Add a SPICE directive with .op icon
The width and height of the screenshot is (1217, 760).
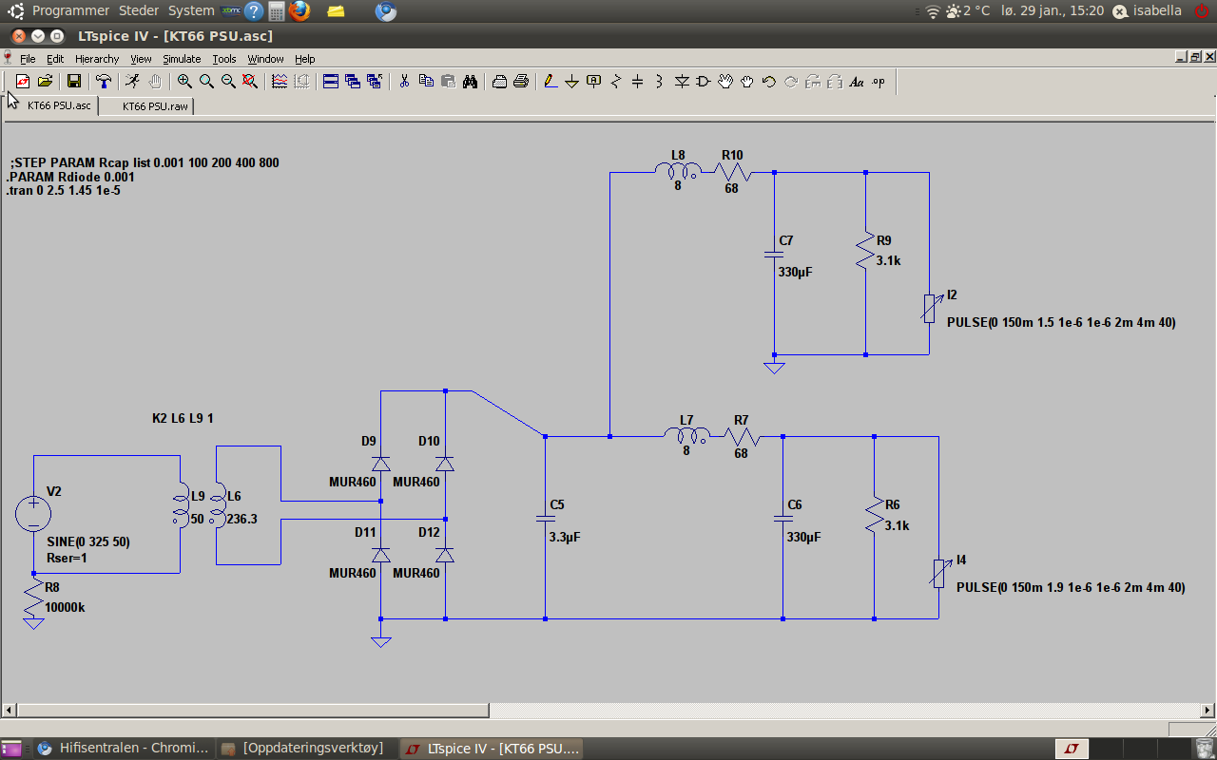(x=879, y=82)
